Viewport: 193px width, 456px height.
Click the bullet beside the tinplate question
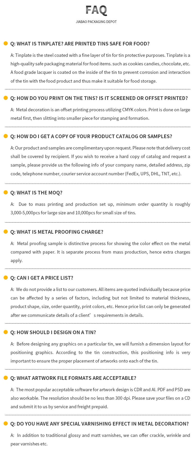(x=6, y=43)
